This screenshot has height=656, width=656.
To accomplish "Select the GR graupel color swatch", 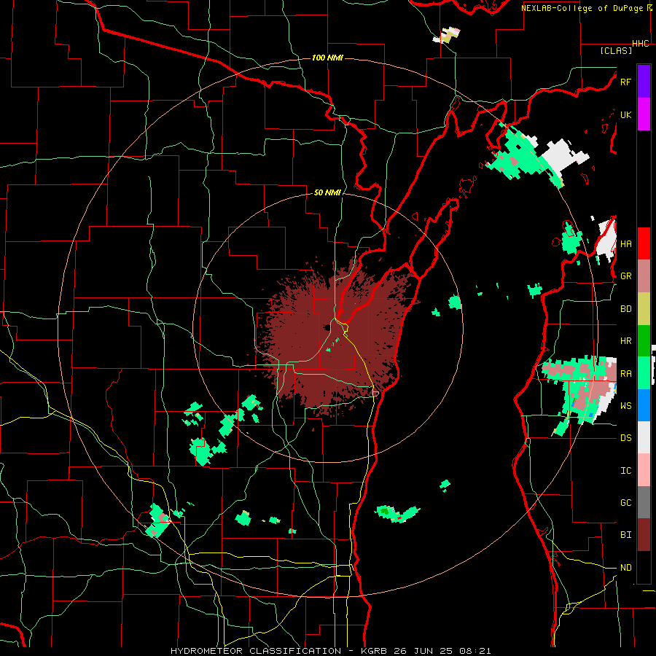I will point(644,276).
